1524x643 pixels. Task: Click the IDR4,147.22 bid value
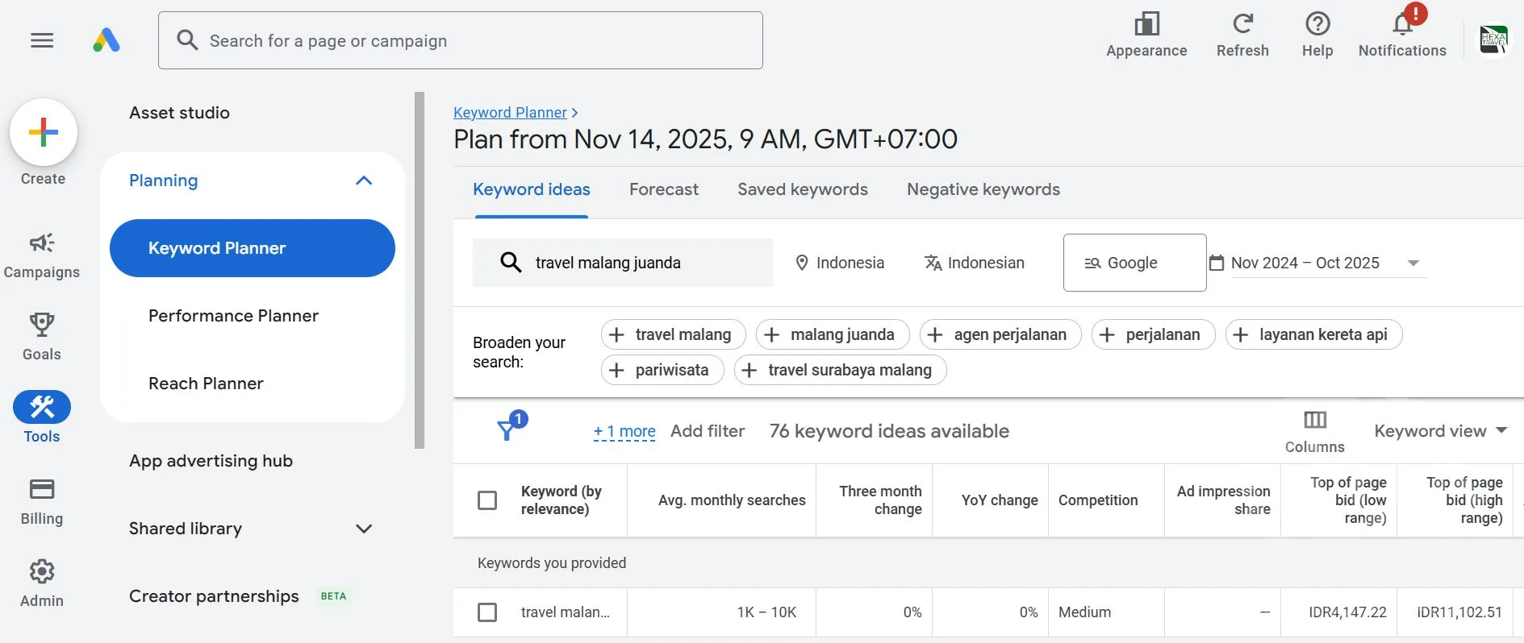point(1347,612)
